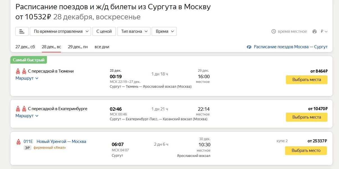339x169 pixels.
Task: Click the sort order icon button
Action: [x=22, y=31]
